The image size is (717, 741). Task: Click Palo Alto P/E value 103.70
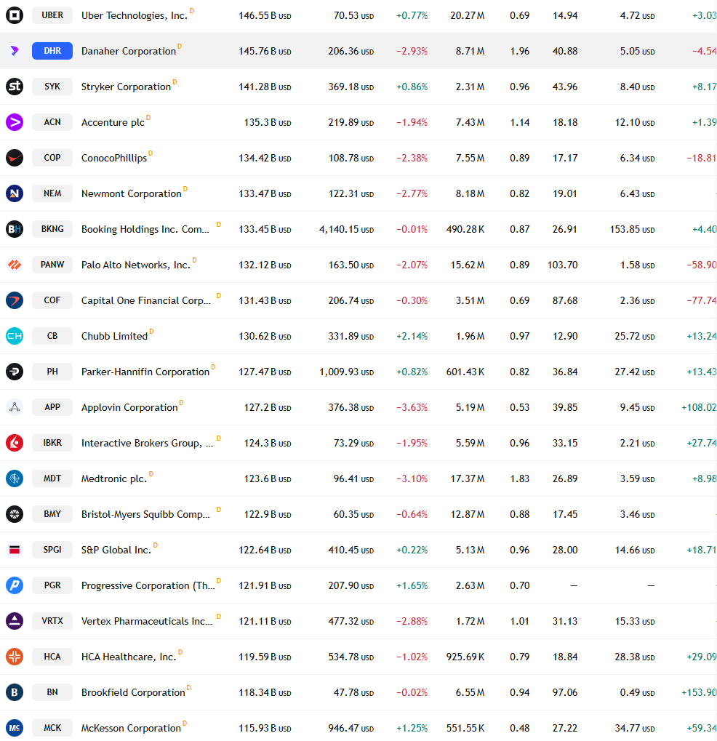click(562, 265)
